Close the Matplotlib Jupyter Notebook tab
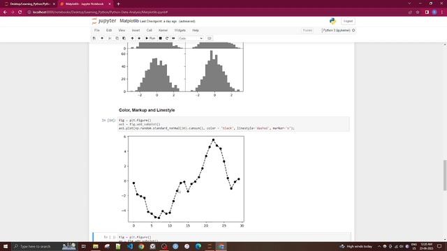The image size is (447, 251). (x=110, y=4)
